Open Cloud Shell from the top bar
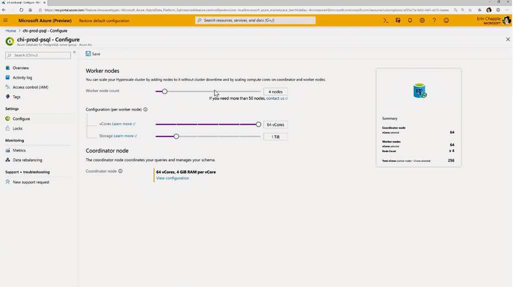 [386, 21]
